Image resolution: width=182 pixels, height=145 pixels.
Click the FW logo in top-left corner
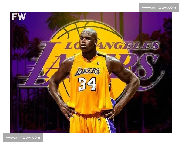(19, 17)
